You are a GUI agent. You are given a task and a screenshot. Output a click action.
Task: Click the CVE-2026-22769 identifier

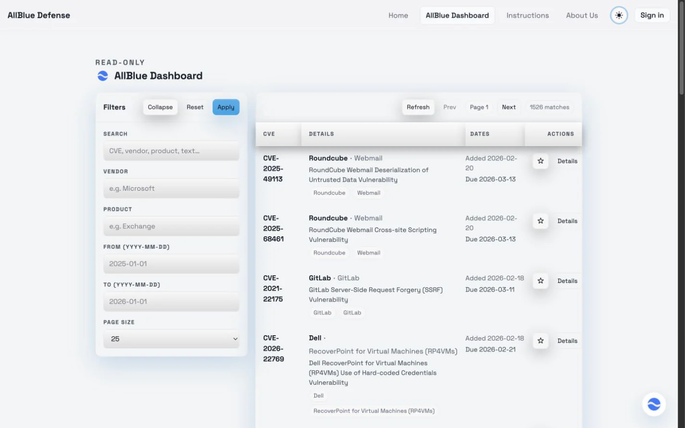273,348
